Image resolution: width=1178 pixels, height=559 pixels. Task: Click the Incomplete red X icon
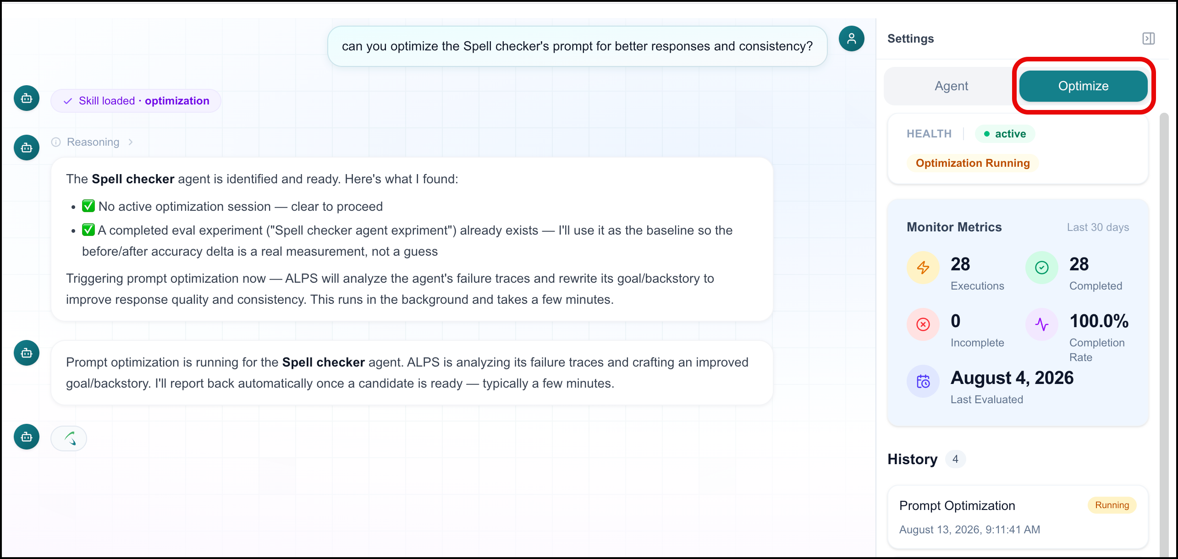[923, 324]
